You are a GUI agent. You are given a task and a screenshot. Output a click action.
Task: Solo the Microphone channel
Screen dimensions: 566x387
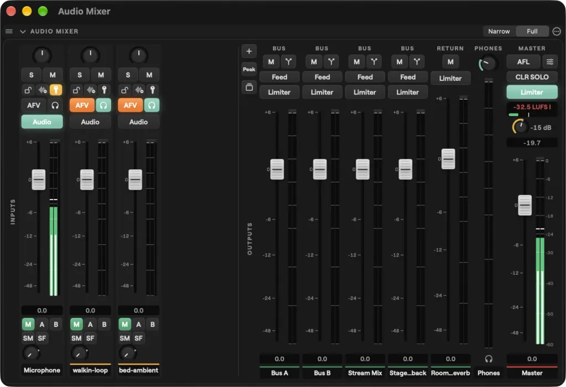[x=32, y=75]
